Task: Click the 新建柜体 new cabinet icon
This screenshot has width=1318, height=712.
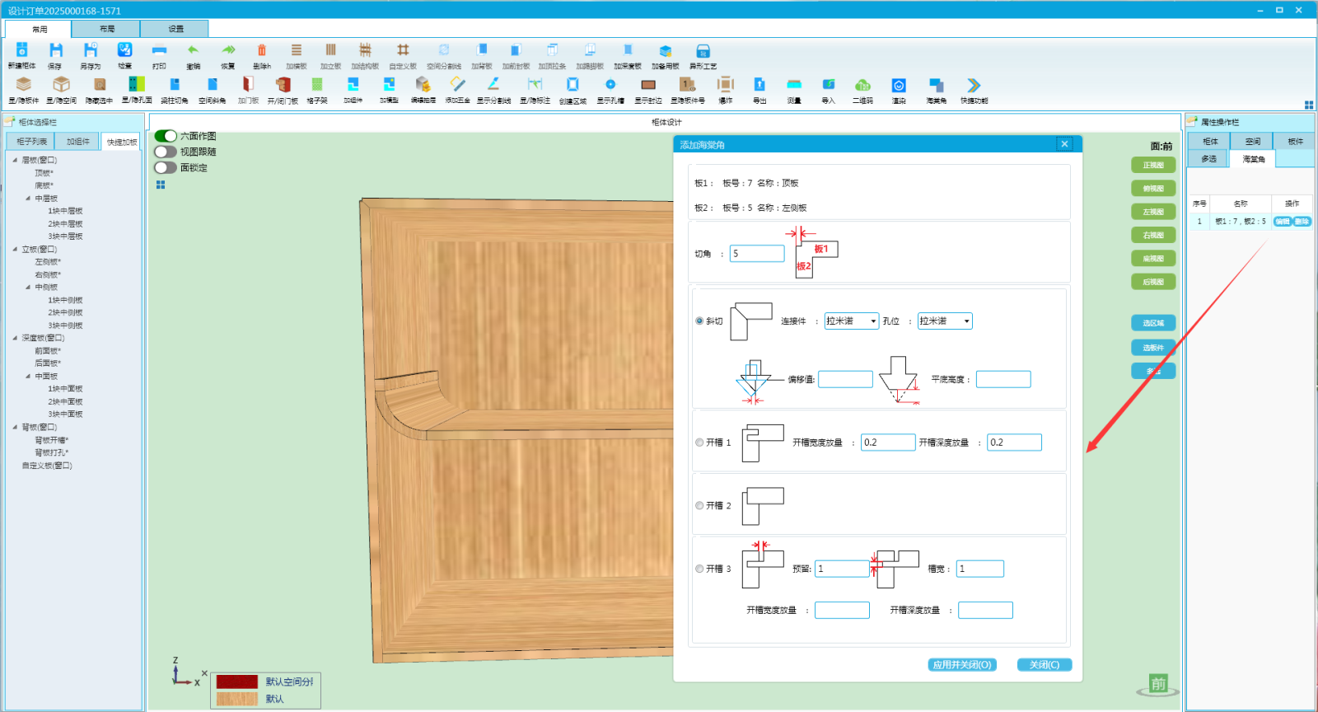Action: 22,50
